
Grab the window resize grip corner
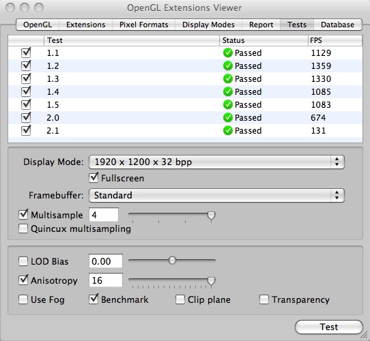pyautogui.click(x=365, y=336)
